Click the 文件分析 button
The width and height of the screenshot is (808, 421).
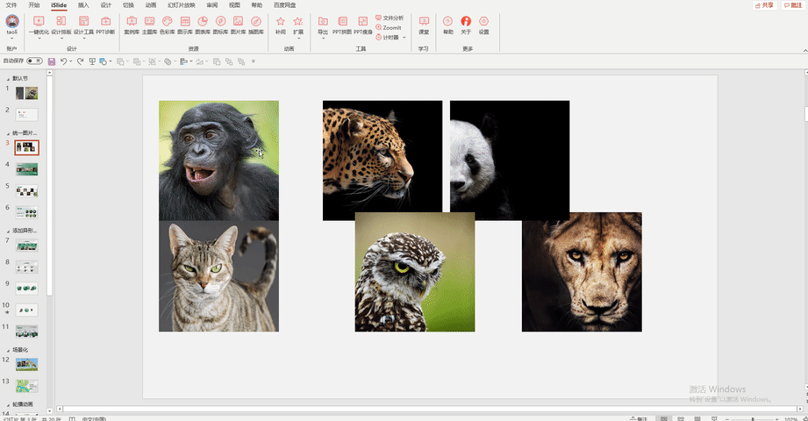pos(390,18)
